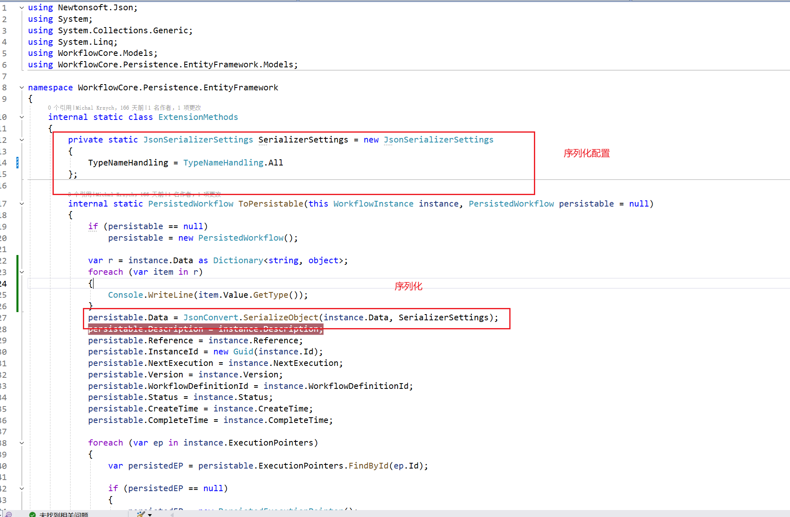Click the 'new Guid(instance.Id)' expression

pyautogui.click(x=266, y=352)
